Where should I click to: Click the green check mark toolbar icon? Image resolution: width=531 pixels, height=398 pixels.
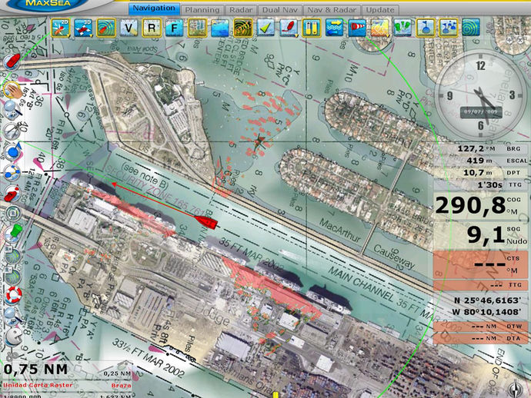pos(265,28)
